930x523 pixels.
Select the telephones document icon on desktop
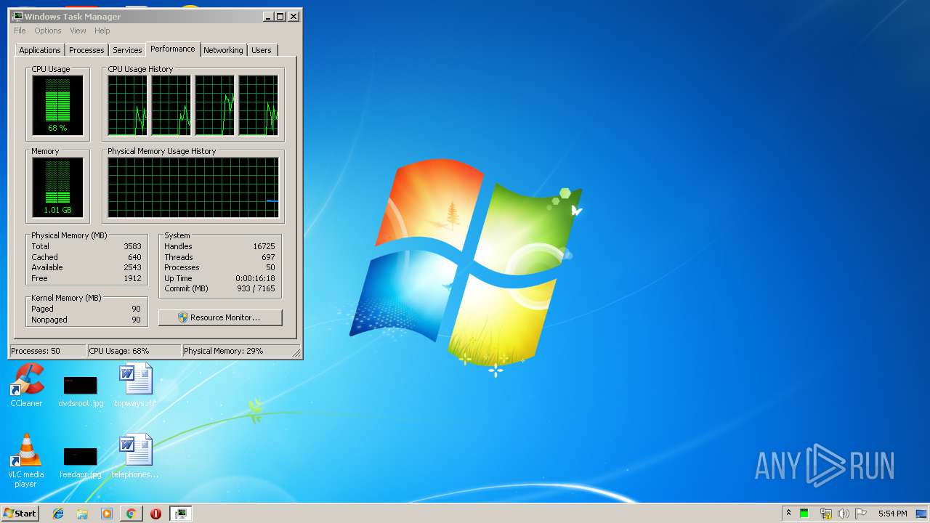point(135,456)
